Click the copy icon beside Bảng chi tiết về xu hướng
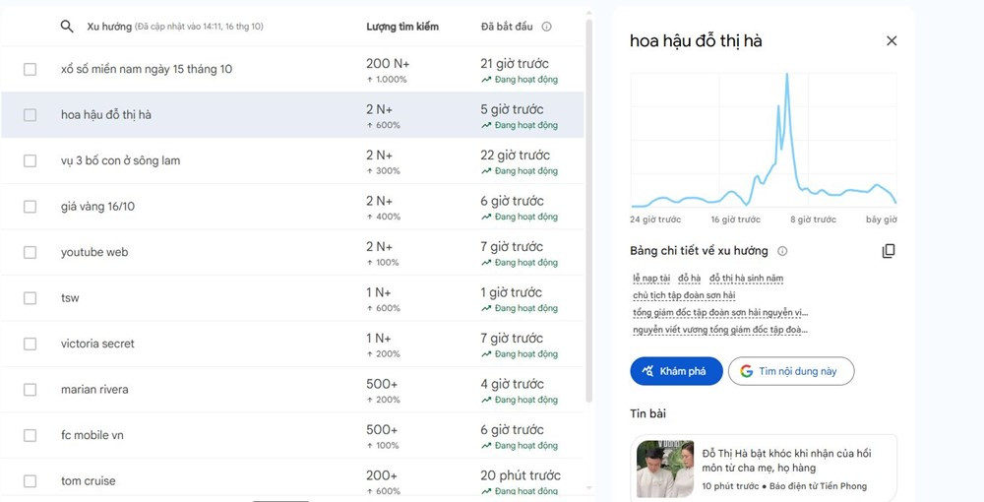The width and height of the screenshot is (984, 502). tap(889, 251)
